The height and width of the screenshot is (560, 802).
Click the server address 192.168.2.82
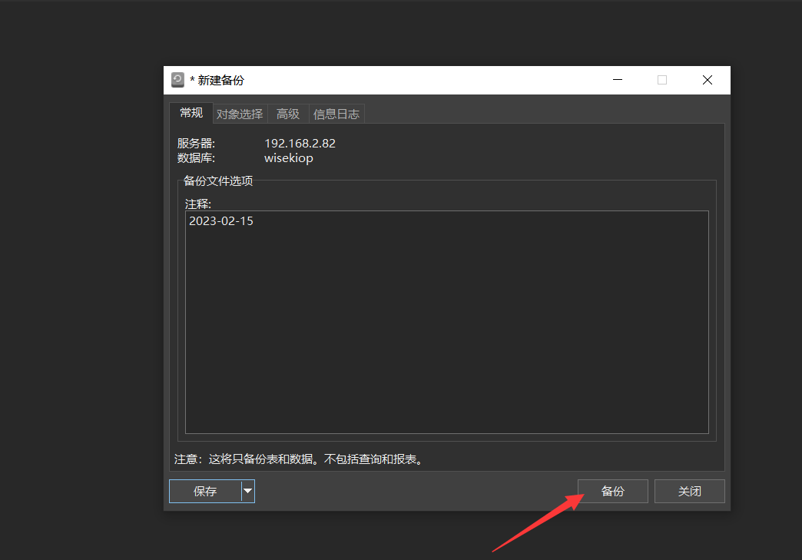click(300, 143)
